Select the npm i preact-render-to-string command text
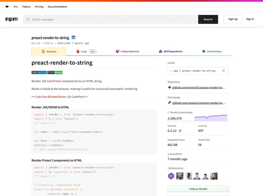The width and height of the screenshot is (263, 196). point(194,71)
